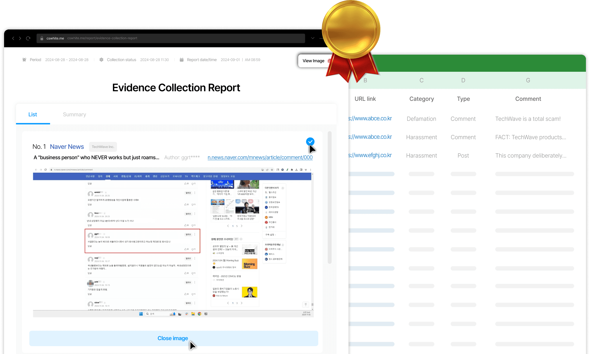Reload the evidence report page

tap(28, 38)
